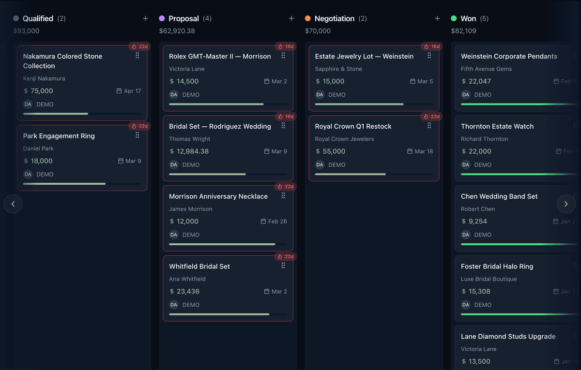Go to previous columns with left chevron
The height and width of the screenshot is (370, 581).
(x=13, y=204)
